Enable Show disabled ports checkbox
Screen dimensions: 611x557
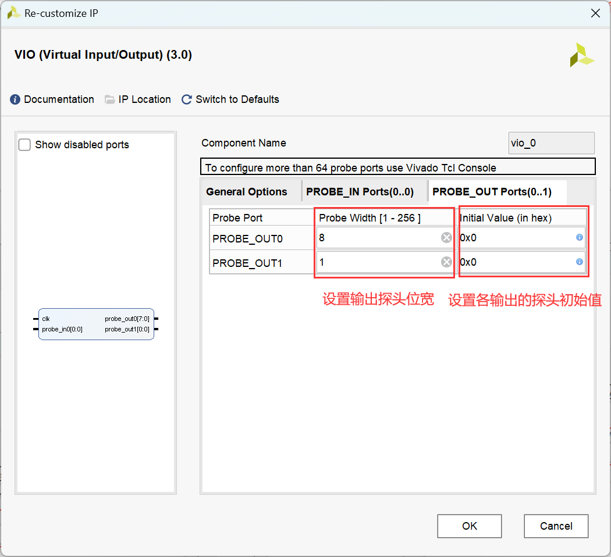pos(24,145)
